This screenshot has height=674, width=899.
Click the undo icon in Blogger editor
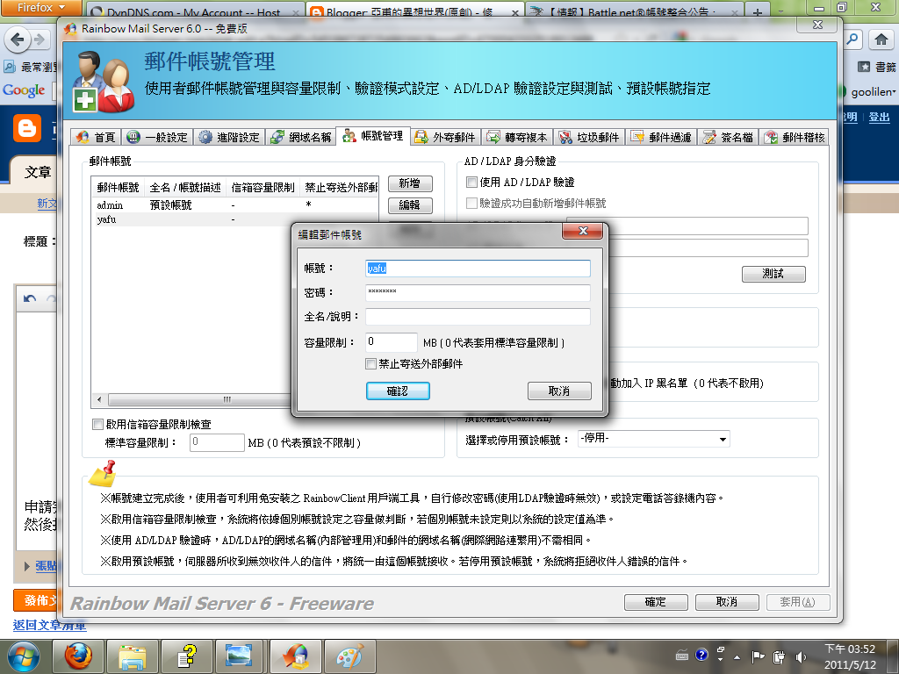tap(30, 298)
